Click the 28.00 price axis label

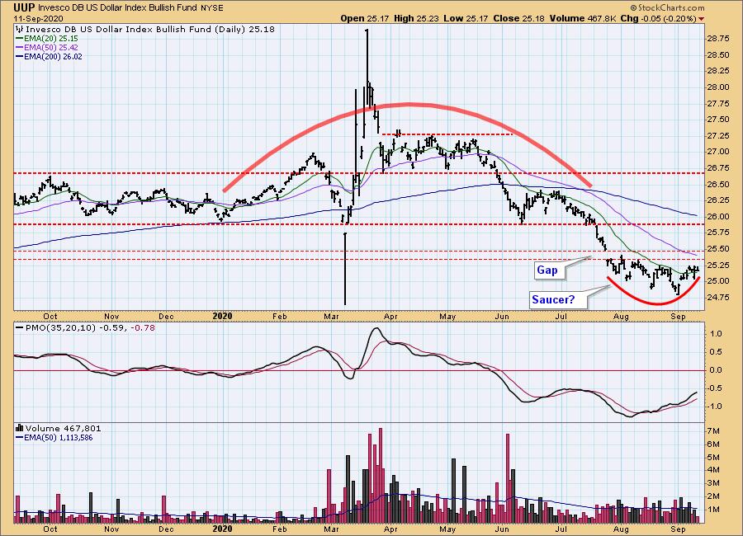point(717,87)
